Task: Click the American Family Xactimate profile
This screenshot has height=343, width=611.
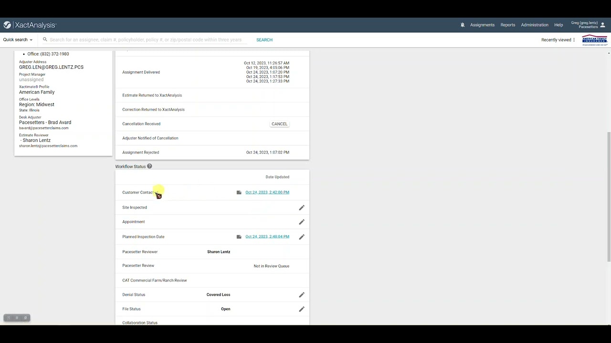Action: [37, 92]
